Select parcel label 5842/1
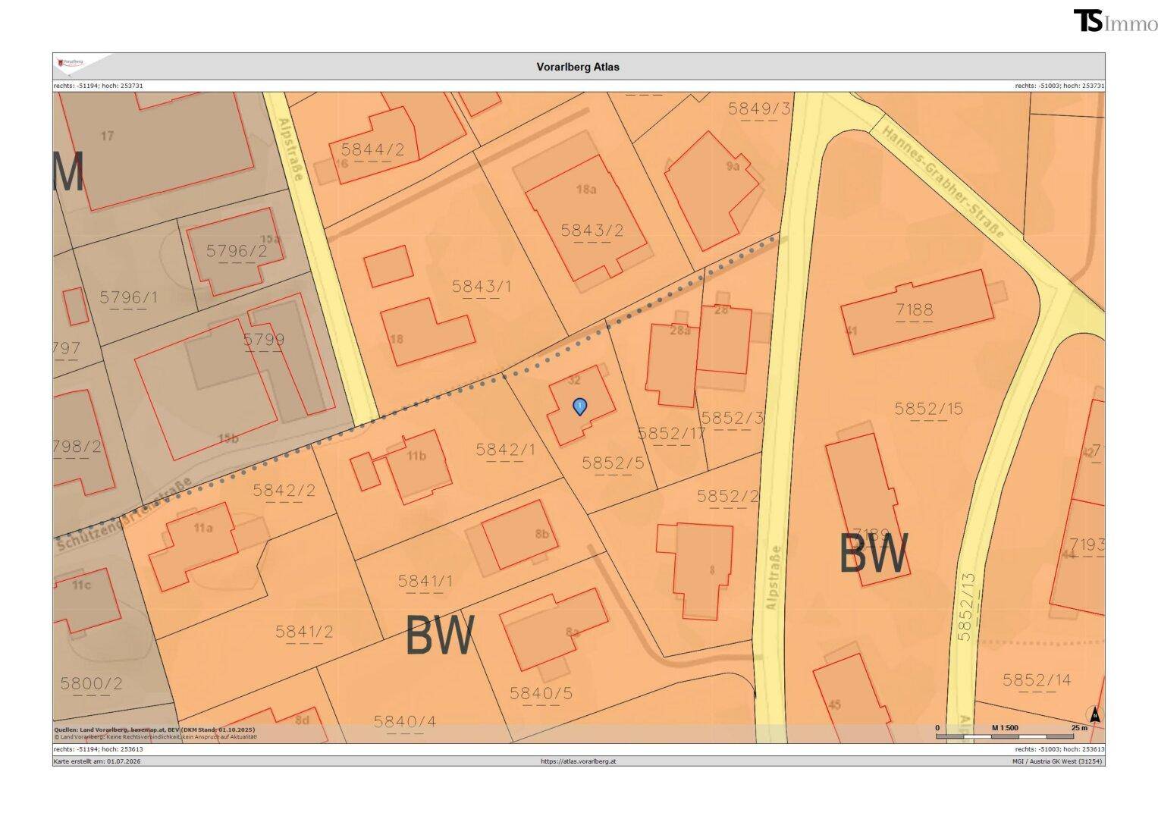Image resolution: width=1158 pixels, height=819 pixels. [x=505, y=450]
